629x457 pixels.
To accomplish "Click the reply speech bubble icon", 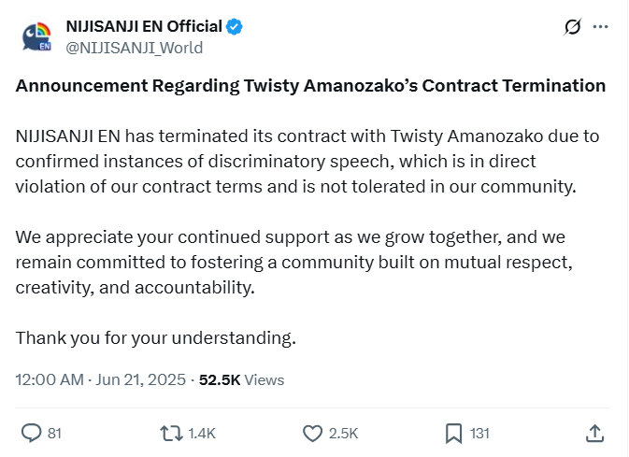I will tap(31, 434).
